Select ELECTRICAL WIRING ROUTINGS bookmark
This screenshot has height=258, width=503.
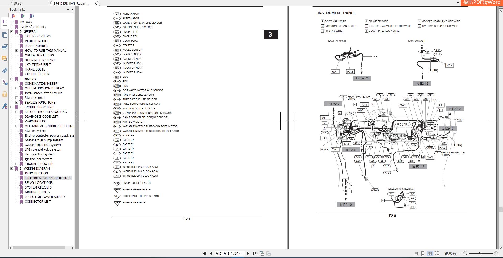[48, 178]
